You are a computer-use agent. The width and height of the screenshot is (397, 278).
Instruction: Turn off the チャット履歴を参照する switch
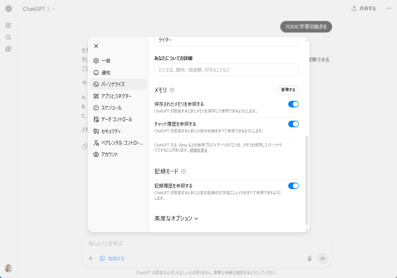point(293,124)
